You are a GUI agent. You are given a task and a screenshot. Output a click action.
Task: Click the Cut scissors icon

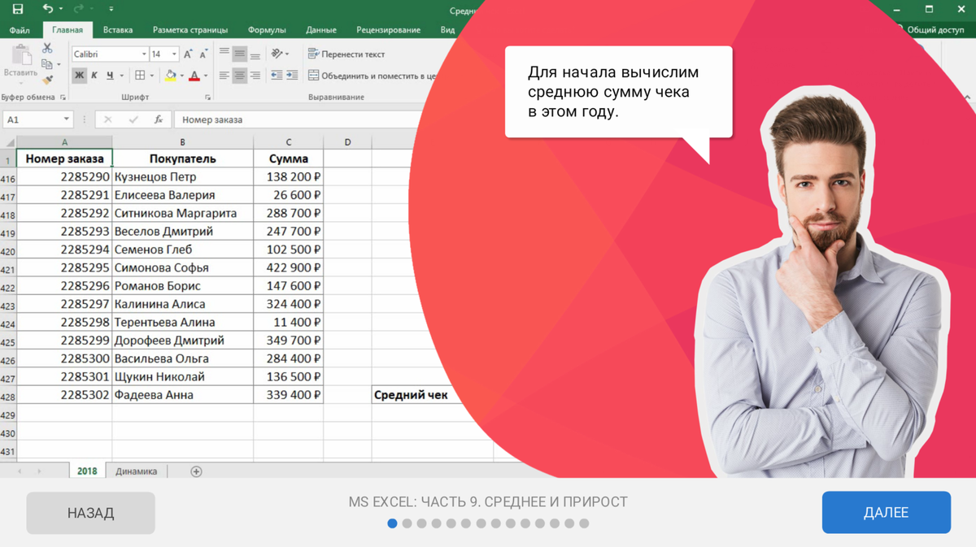pyautogui.click(x=47, y=49)
